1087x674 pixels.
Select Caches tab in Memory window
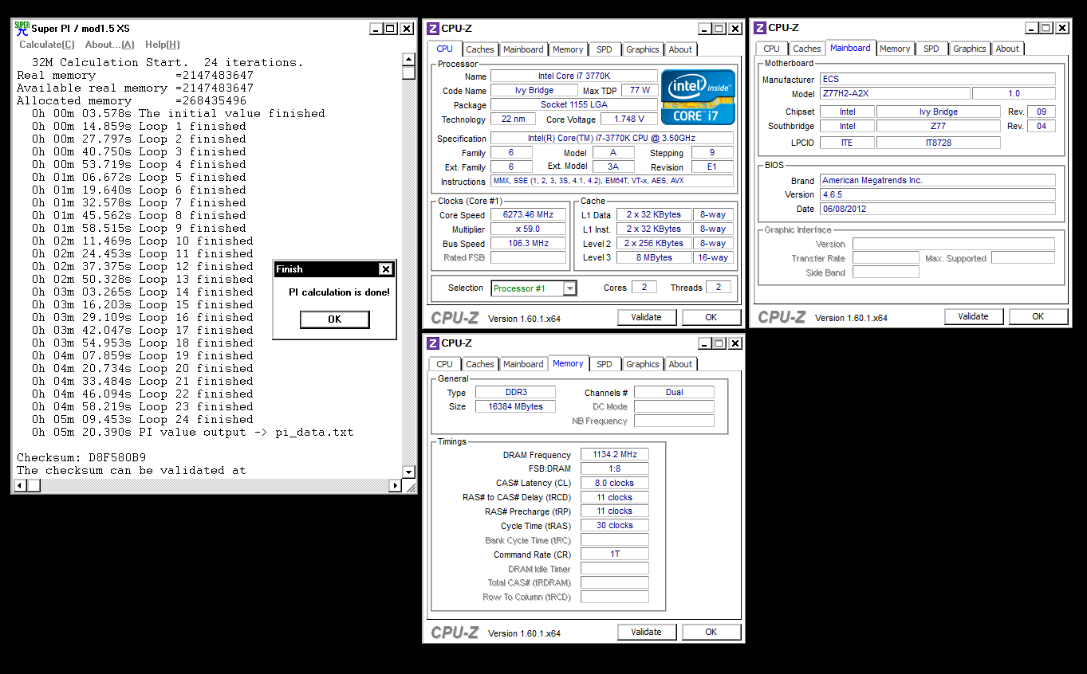(480, 364)
